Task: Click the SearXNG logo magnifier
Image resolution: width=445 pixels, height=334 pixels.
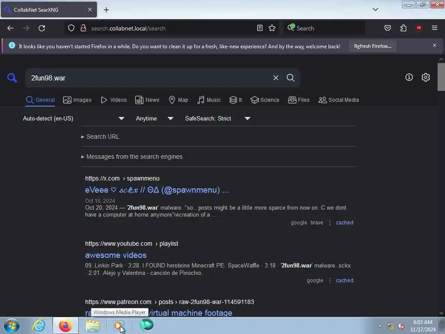Action: pyautogui.click(x=12, y=77)
